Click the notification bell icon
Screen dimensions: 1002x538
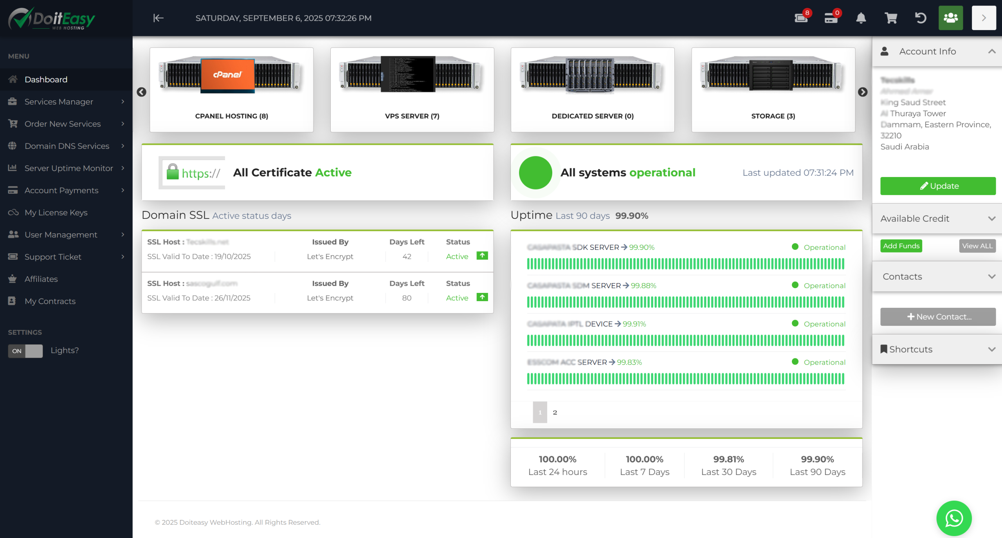click(861, 18)
